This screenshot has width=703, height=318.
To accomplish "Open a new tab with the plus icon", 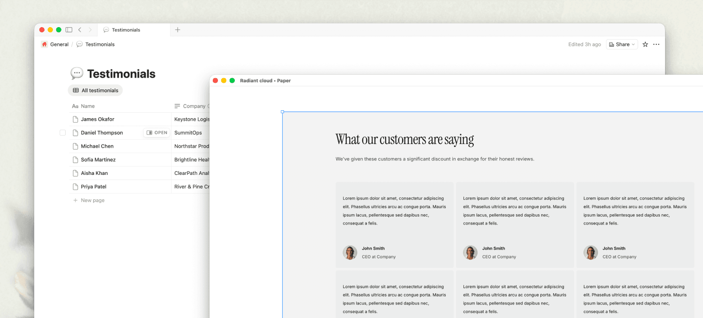I will click(x=178, y=30).
